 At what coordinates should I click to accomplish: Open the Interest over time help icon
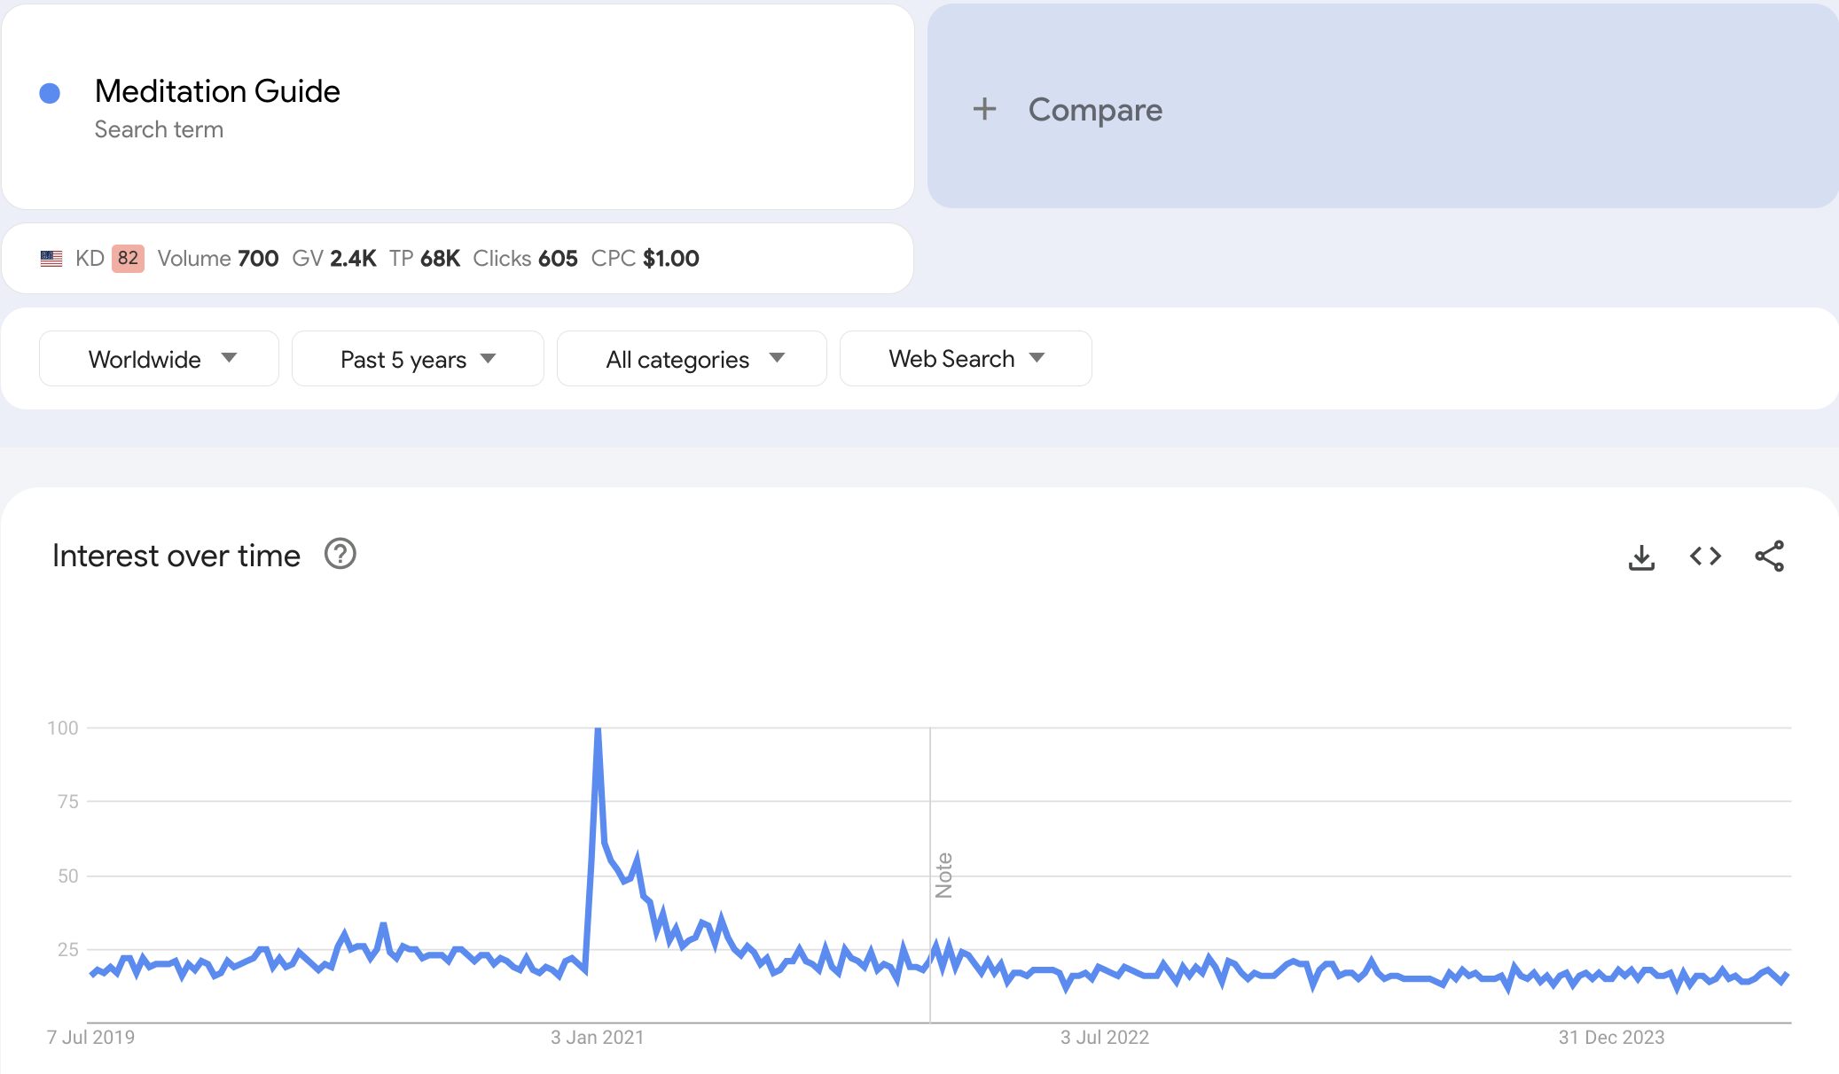click(x=340, y=555)
